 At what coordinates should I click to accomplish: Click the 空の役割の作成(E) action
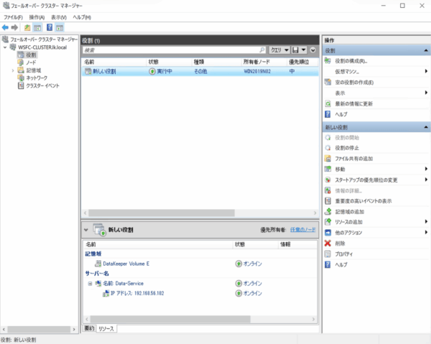point(354,83)
